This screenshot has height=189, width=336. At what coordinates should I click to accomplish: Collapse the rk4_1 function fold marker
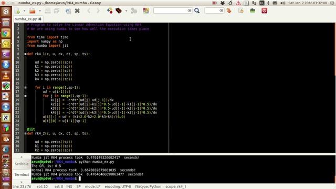tap(25, 54)
